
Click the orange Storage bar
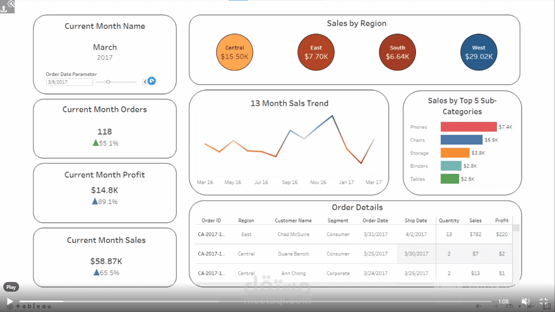pos(455,153)
